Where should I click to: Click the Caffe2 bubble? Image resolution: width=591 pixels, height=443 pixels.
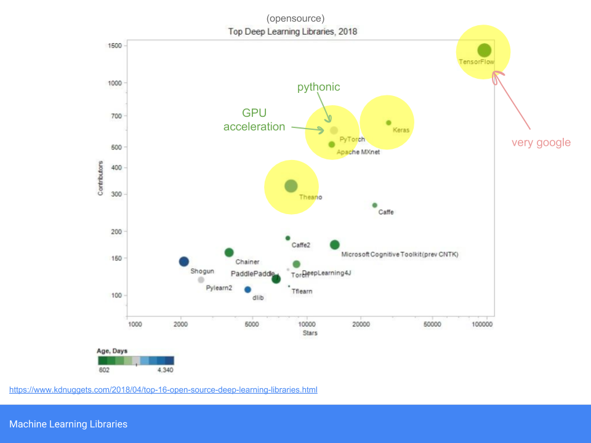pyautogui.click(x=287, y=237)
